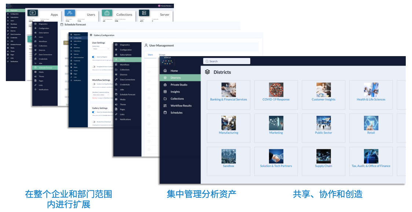Click the Solution & Tech Partners thumbnail
The height and width of the screenshot is (212, 412).
(x=276, y=156)
